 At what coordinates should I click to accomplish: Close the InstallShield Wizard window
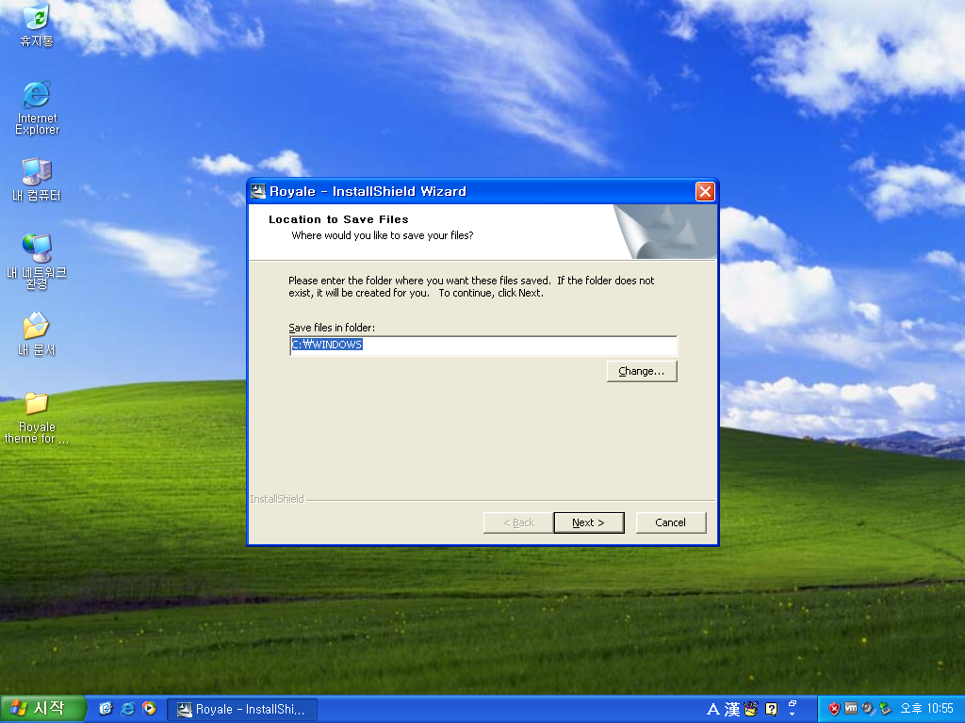point(705,191)
